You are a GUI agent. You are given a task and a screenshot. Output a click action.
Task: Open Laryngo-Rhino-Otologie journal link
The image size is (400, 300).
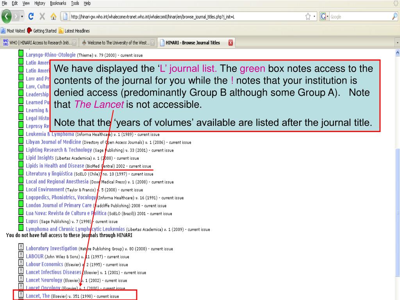point(51,55)
